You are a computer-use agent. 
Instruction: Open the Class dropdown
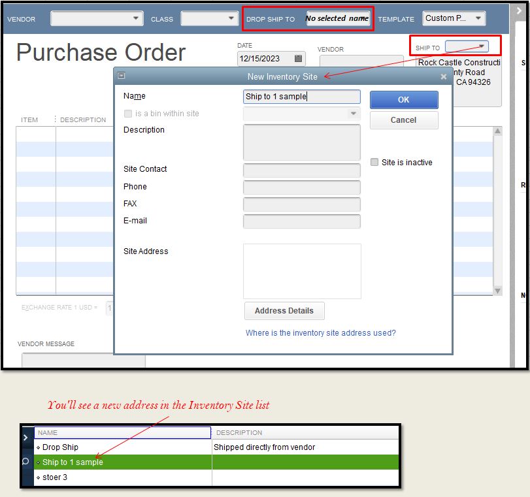click(x=232, y=18)
